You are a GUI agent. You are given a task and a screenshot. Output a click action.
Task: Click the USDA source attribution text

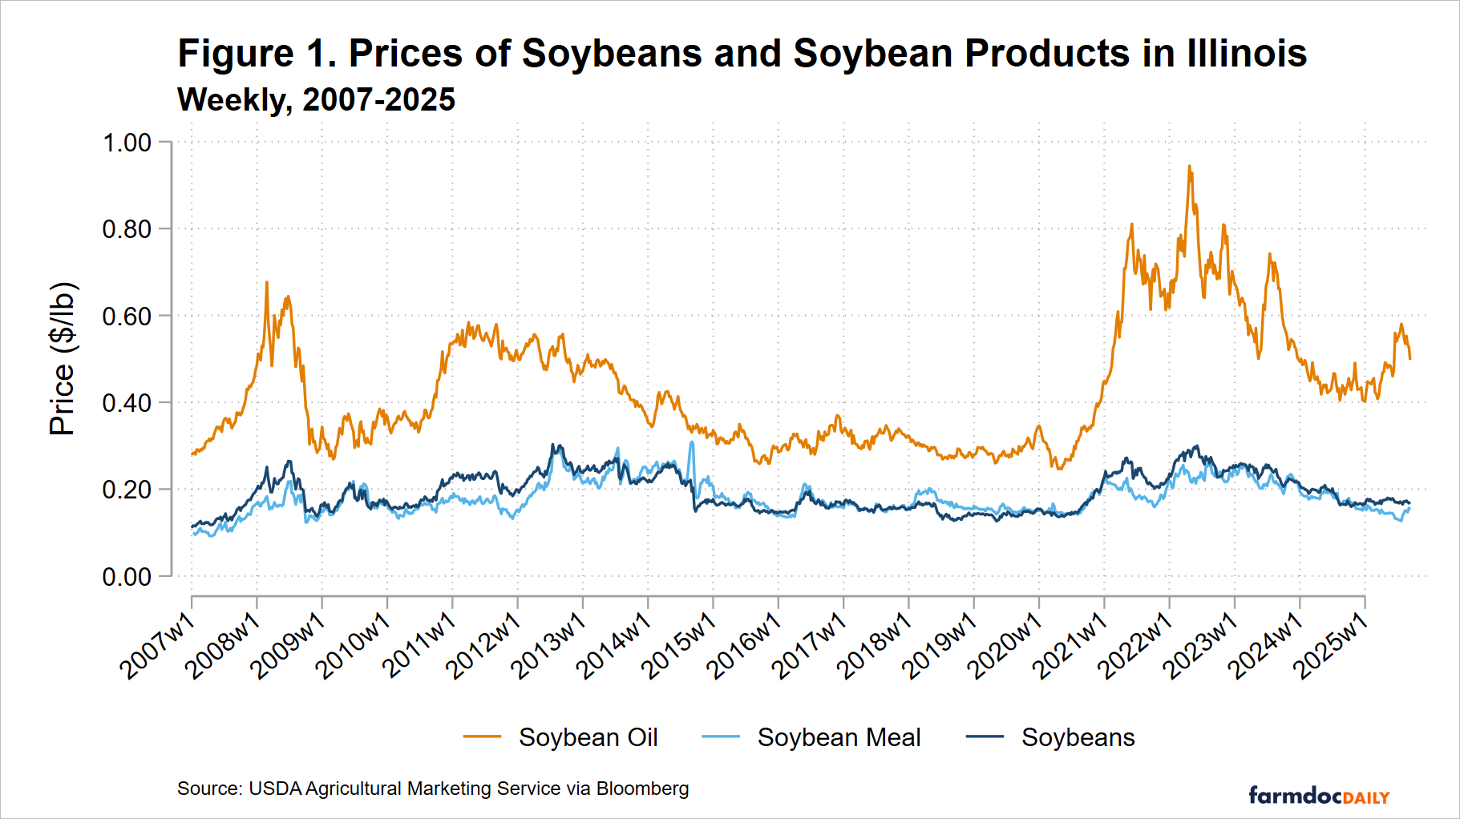pyautogui.click(x=433, y=789)
